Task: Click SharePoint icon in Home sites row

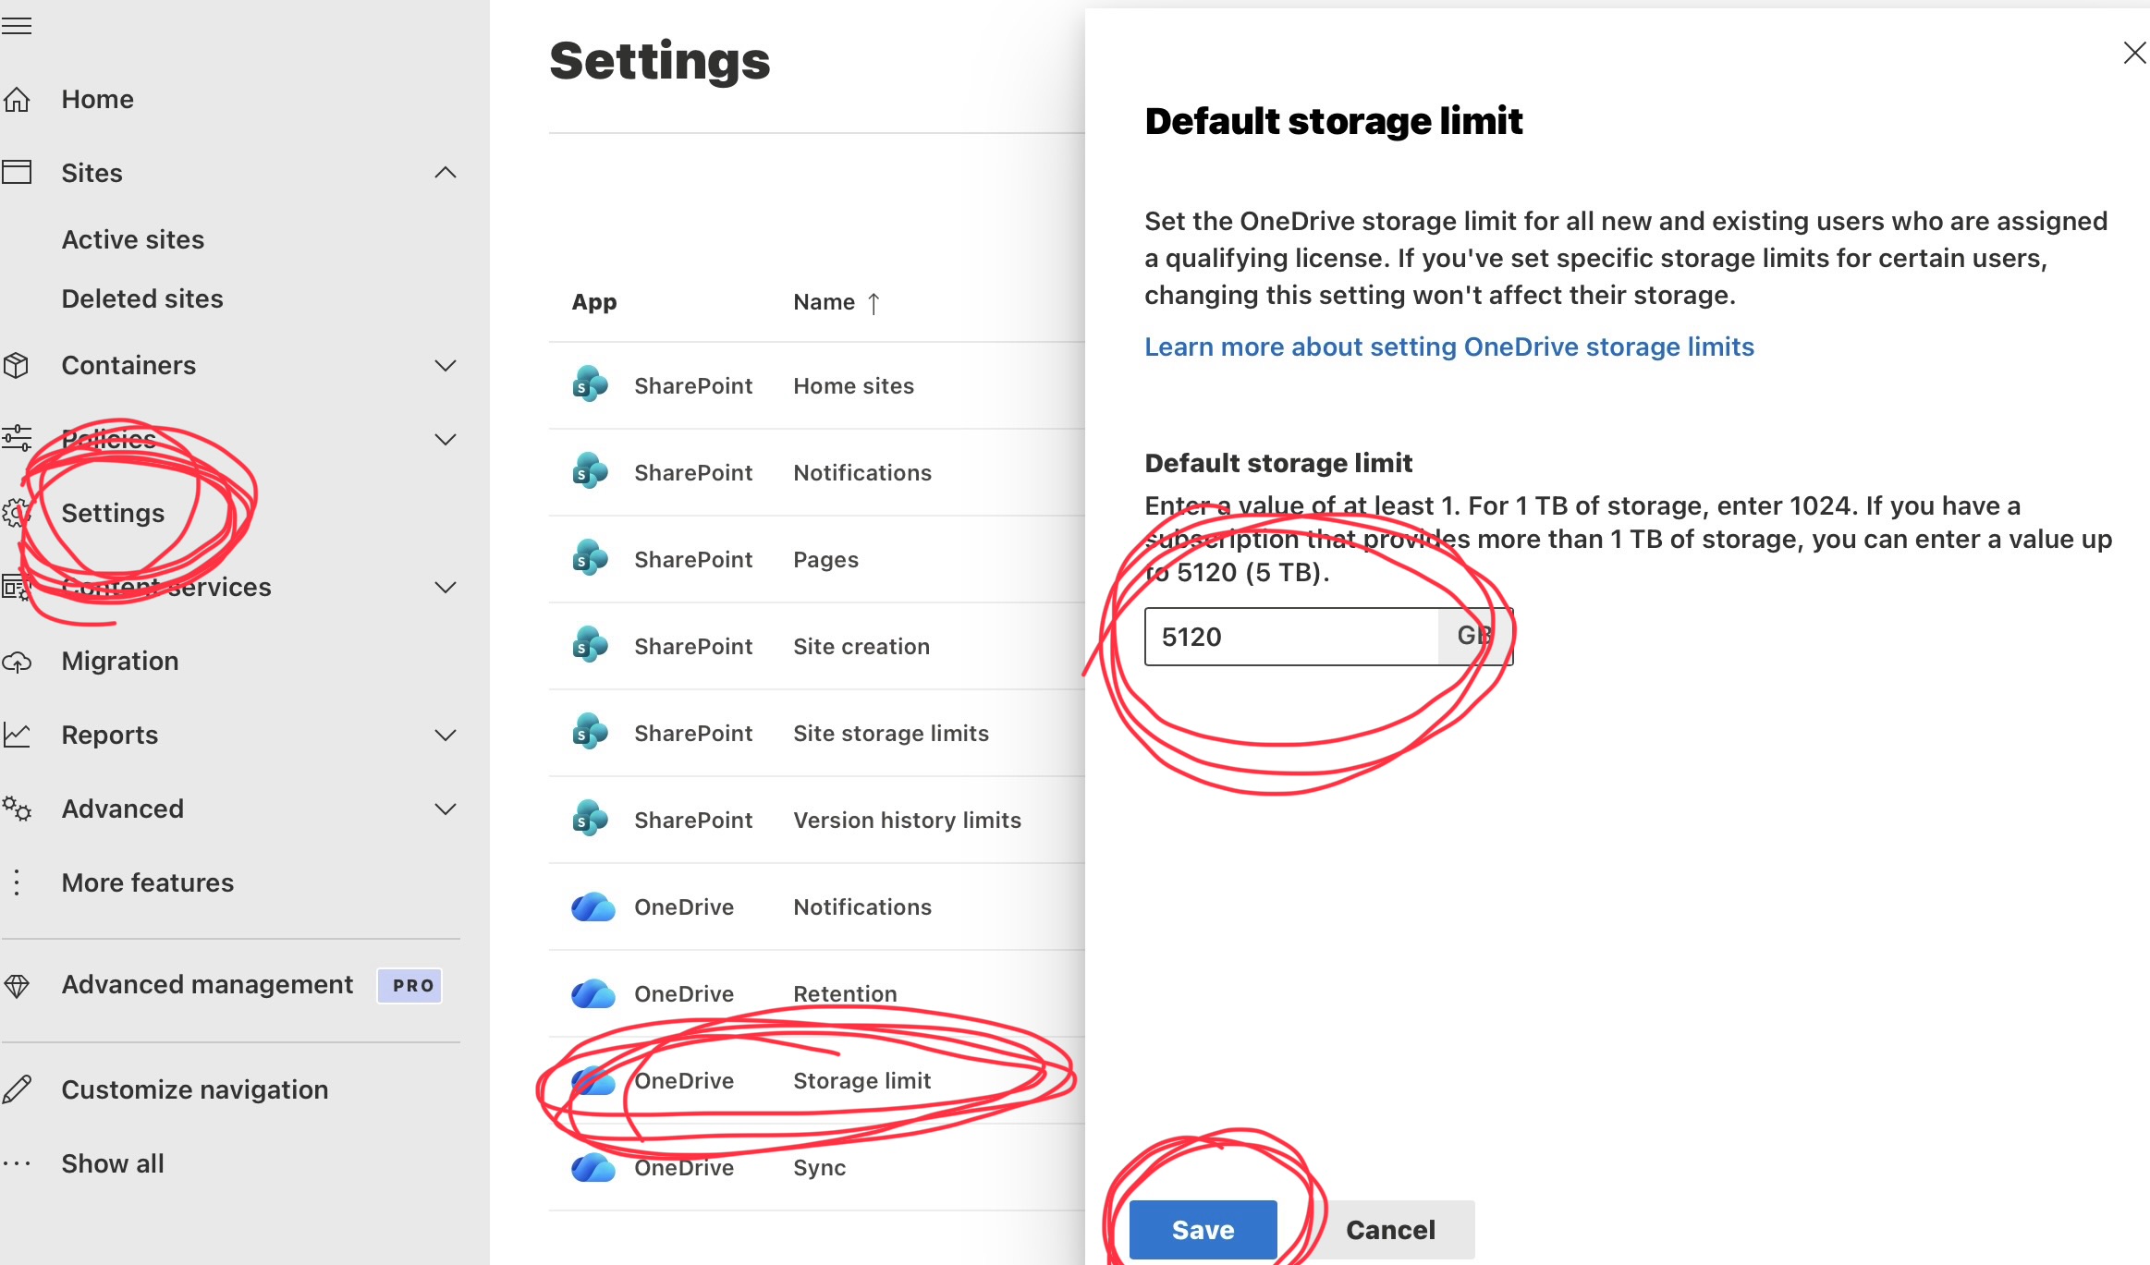Action: 590,385
